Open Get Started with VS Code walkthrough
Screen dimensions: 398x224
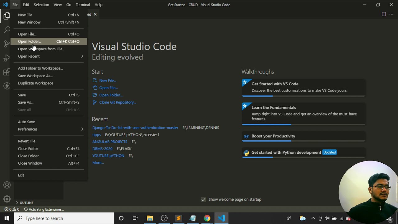click(303, 88)
